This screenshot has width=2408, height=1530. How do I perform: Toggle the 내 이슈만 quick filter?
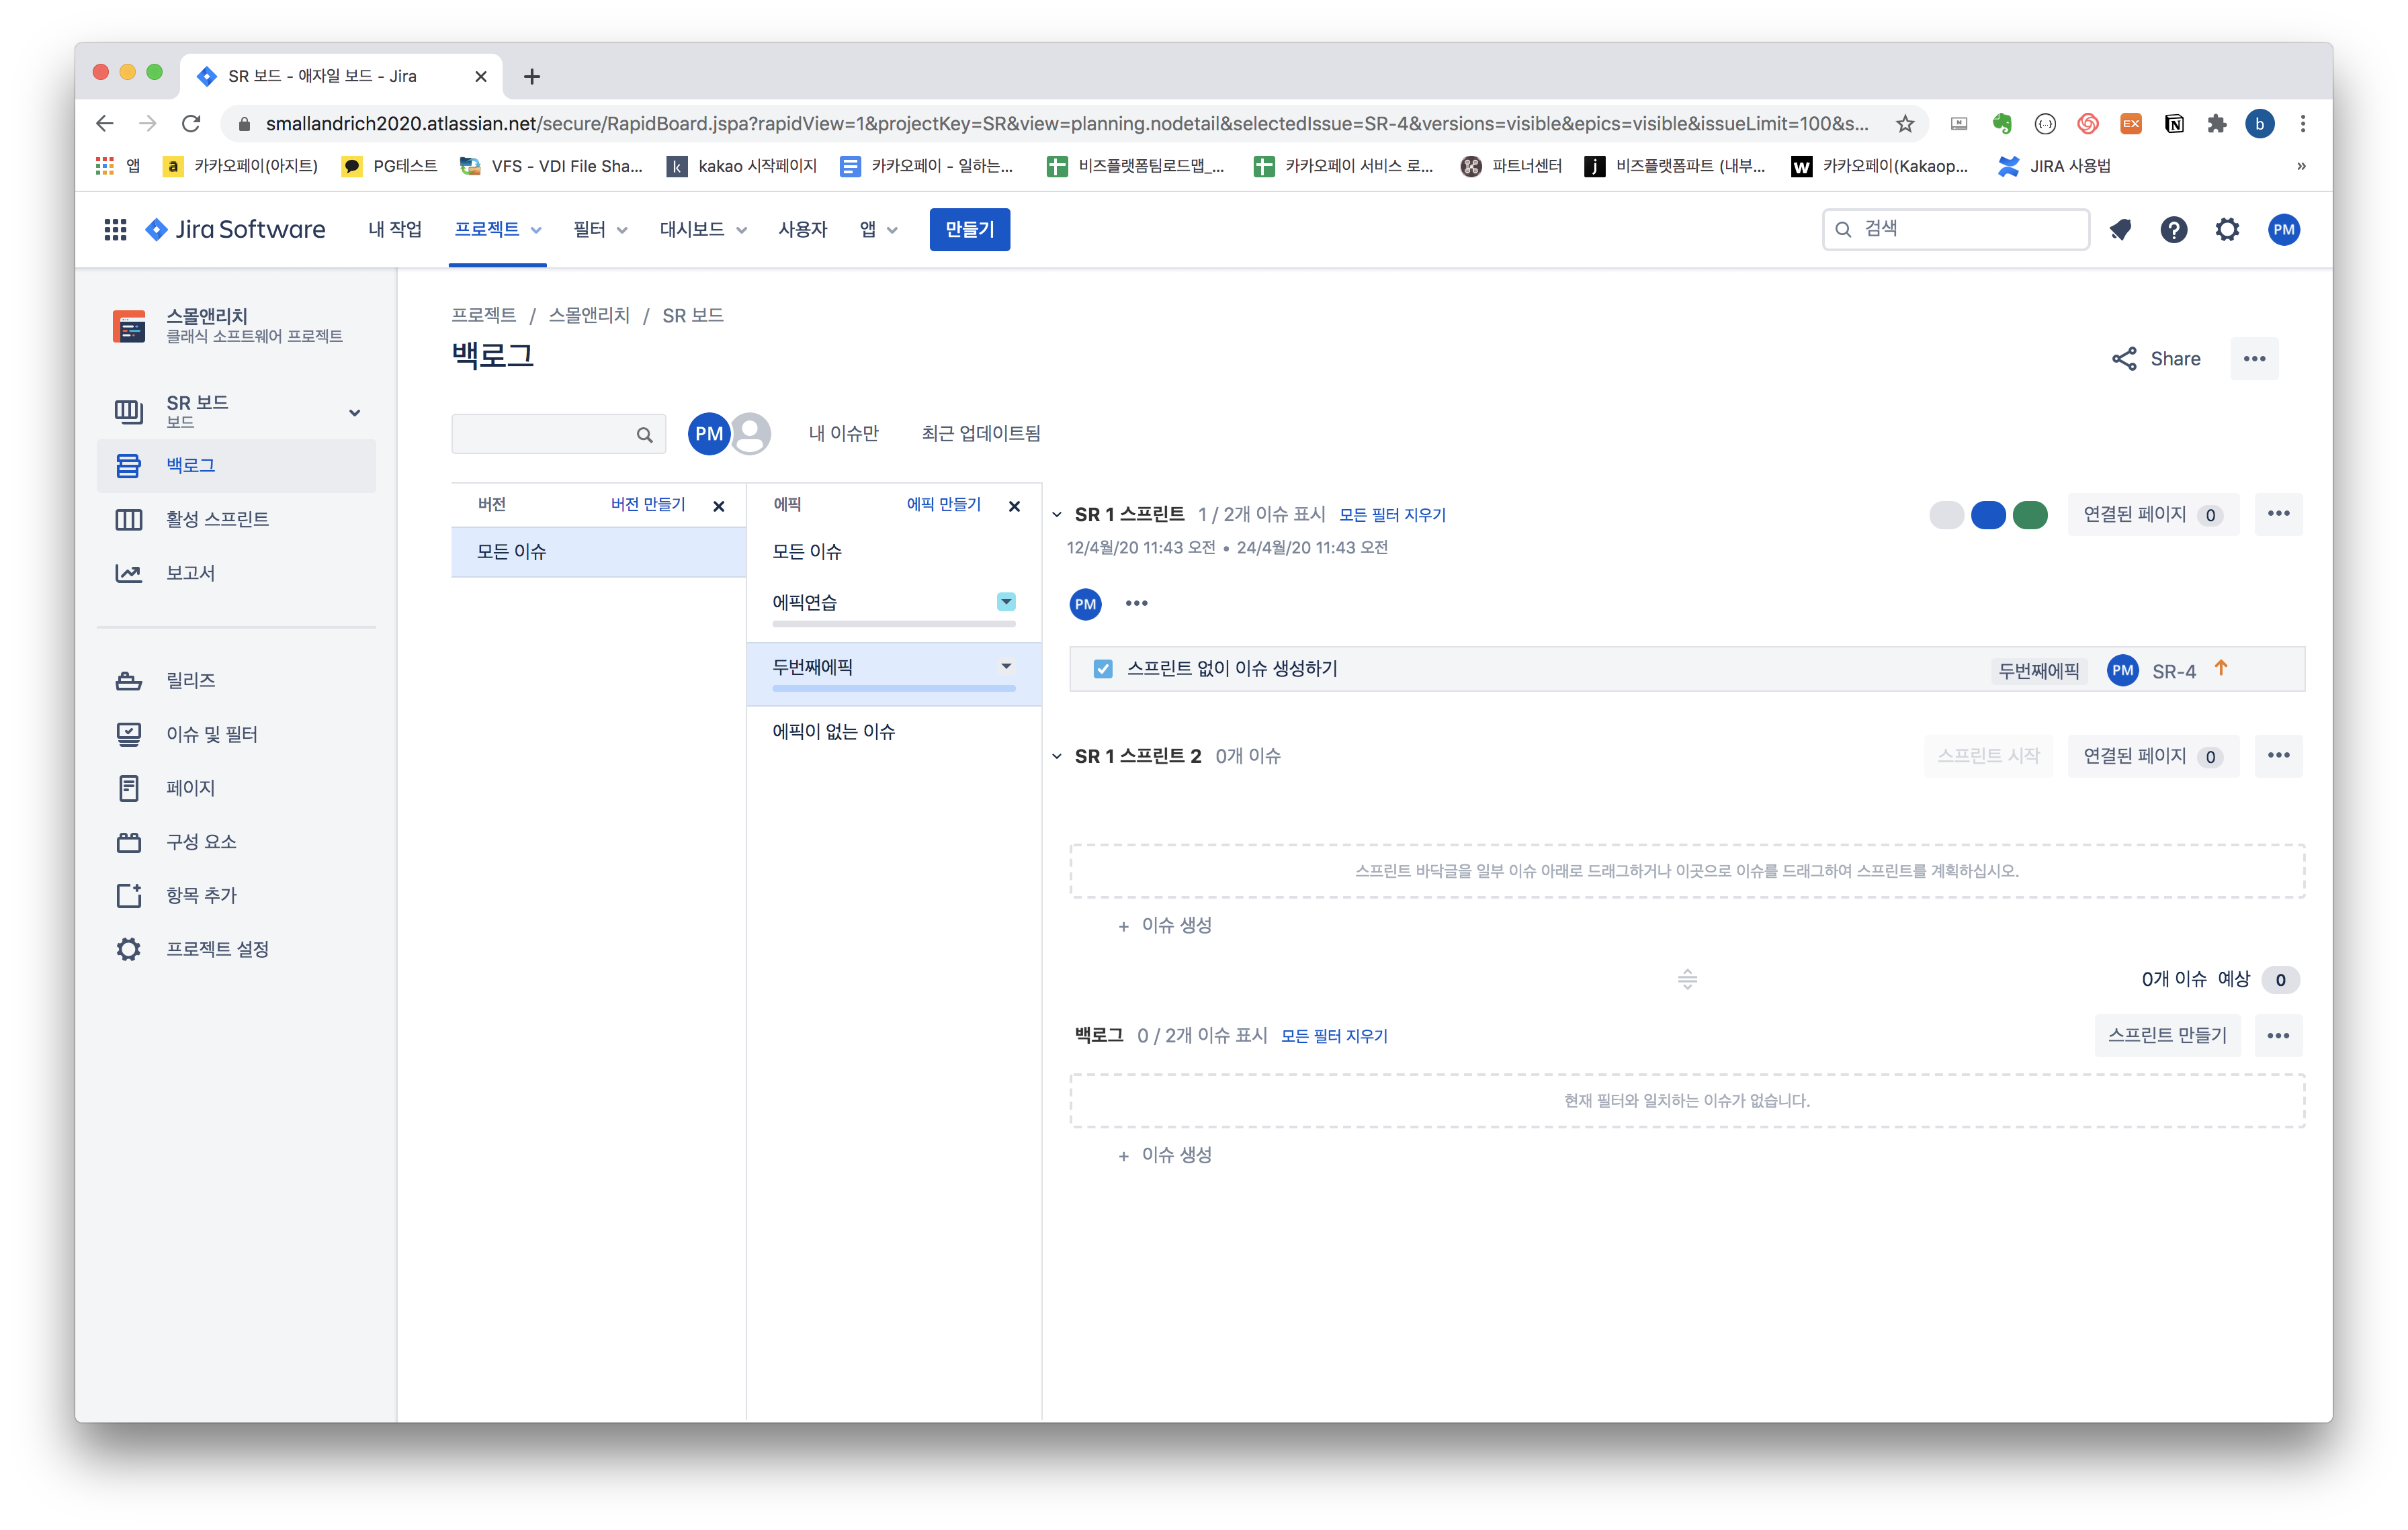tap(843, 434)
